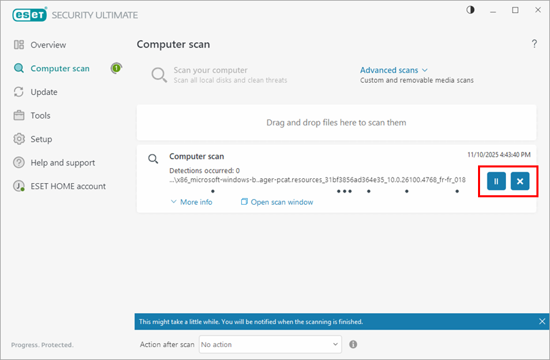Click the drag and drop files area
Image resolution: width=550 pixels, height=360 pixels.
point(336,123)
